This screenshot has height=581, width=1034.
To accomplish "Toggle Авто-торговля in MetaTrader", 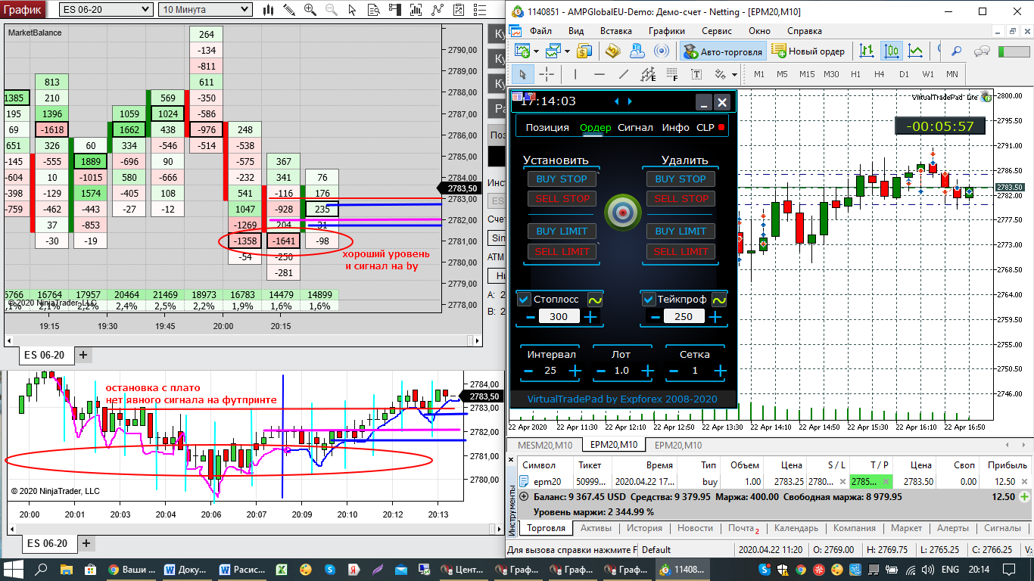I will [x=723, y=51].
